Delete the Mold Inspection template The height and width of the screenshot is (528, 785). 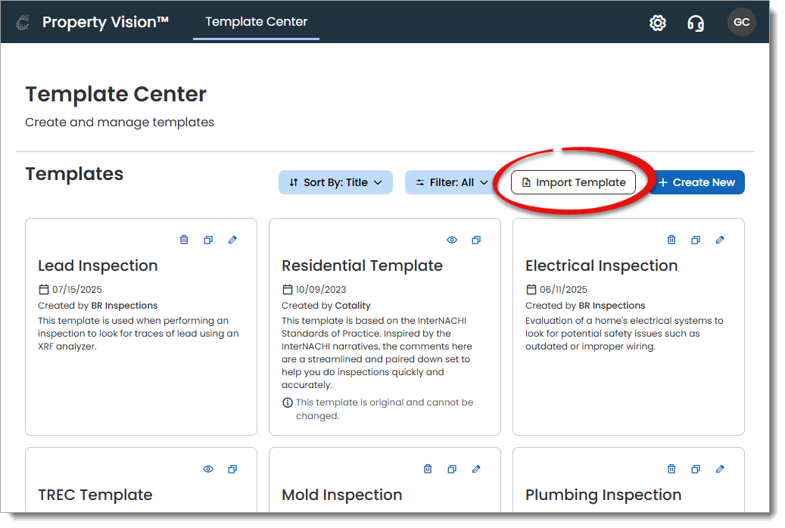[x=428, y=469]
